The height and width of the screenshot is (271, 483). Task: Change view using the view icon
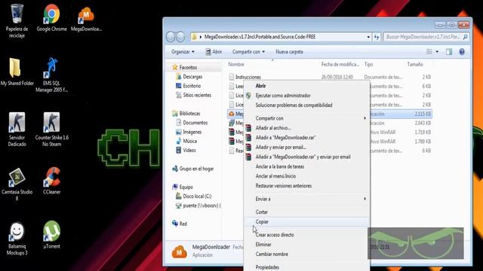(x=429, y=52)
